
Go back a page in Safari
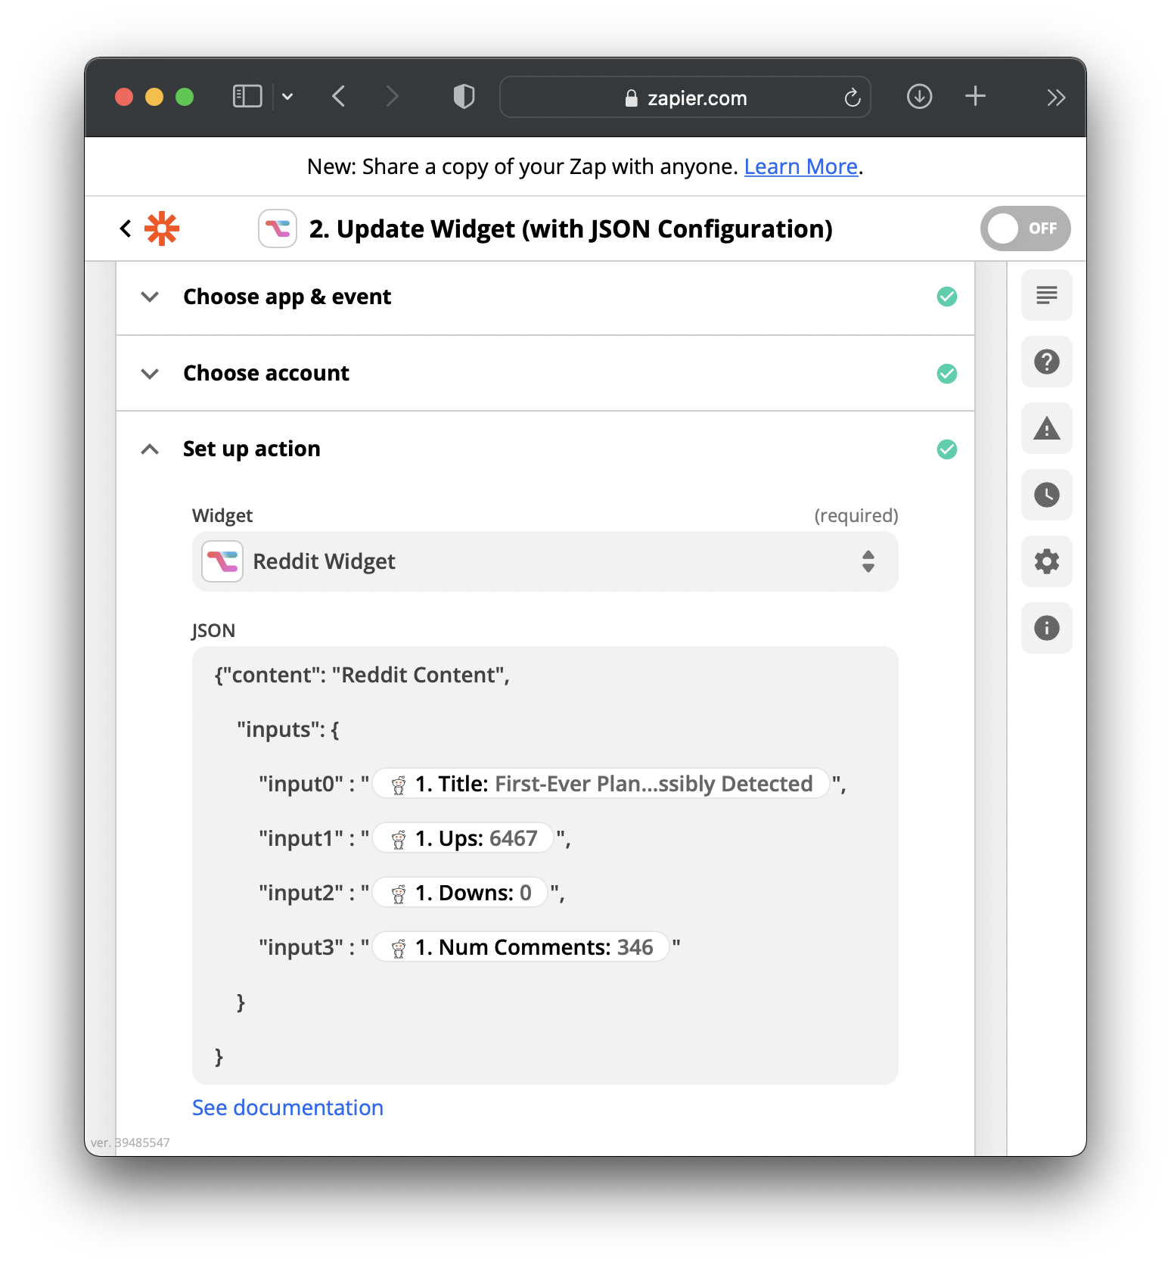[339, 97]
